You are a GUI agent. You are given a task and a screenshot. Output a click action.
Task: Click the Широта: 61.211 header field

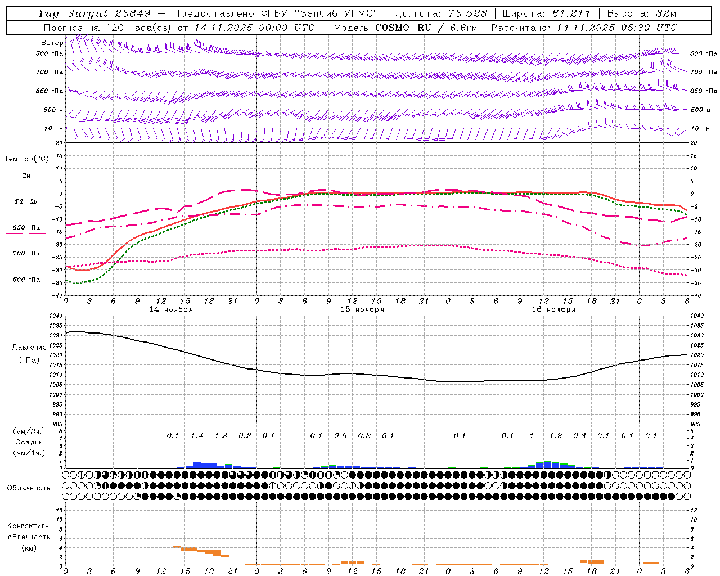(x=546, y=13)
